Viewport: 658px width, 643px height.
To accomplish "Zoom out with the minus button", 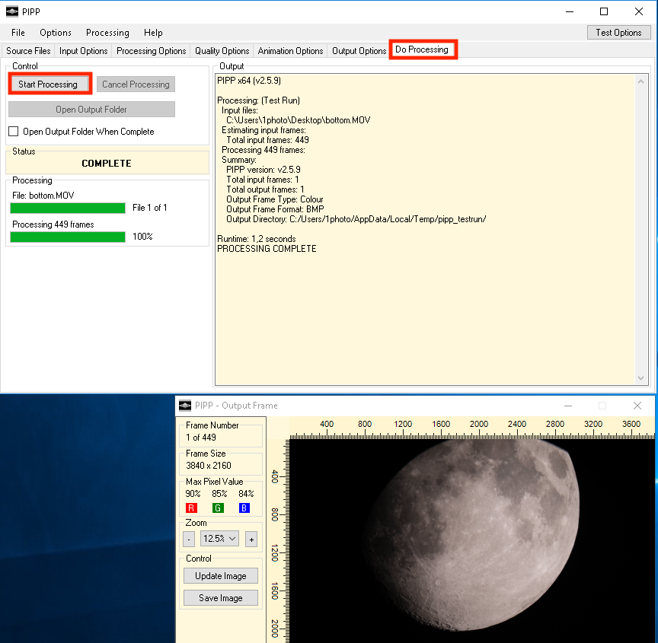I will (x=189, y=539).
